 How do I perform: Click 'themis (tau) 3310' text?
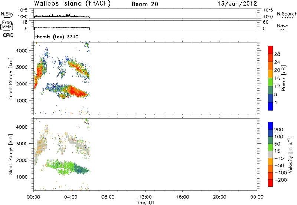click(x=57, y=37)
